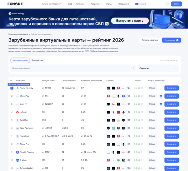The height and width of the screenshot is (171, 188).
Task: Click the Easy Payments logo icon
Action: point(17,128)
